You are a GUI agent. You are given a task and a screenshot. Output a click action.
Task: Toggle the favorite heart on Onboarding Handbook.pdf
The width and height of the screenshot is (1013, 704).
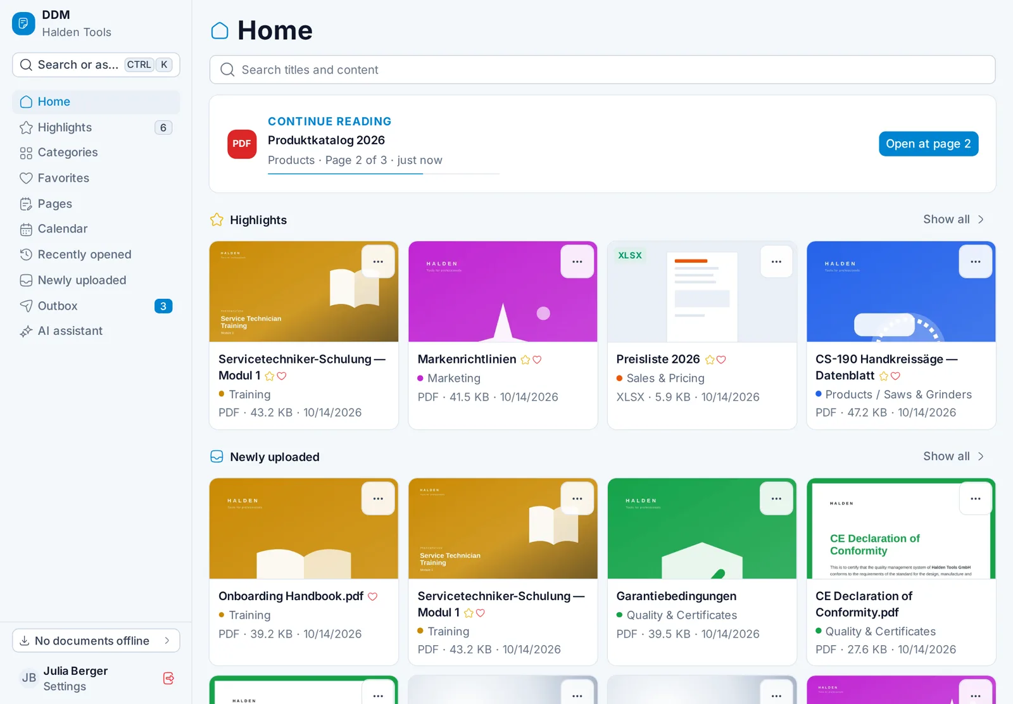(x=373, y=596)
